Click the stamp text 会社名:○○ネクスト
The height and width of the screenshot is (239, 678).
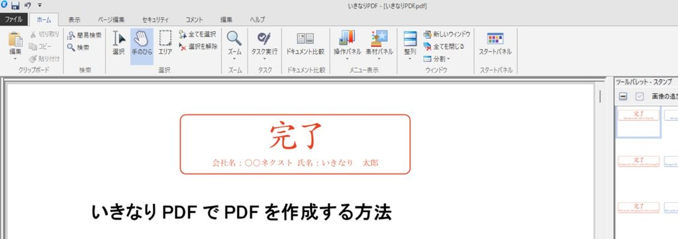(x=252, y=164)
